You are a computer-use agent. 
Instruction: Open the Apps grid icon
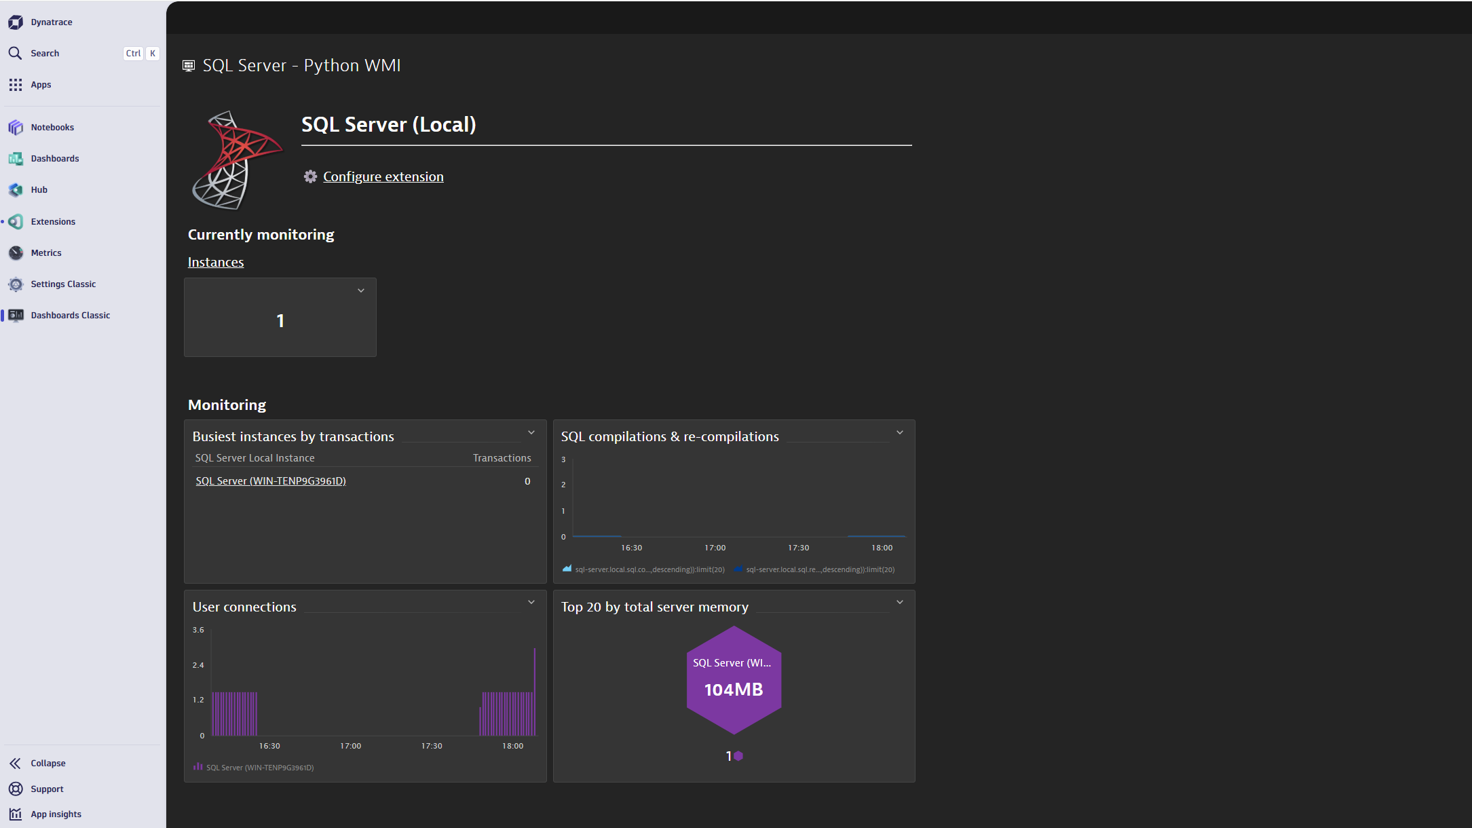[x=16, y=85]
